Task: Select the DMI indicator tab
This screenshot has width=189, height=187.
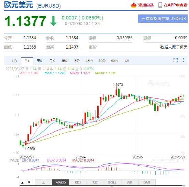Action: click(x=147, y=182)
